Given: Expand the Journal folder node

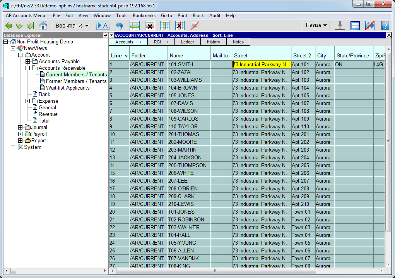Looking at the screenshot, I should click(21, 128).
